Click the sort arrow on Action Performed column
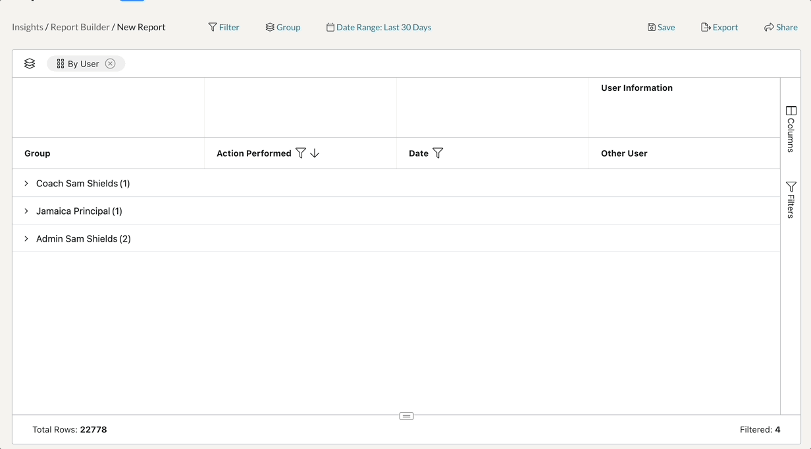Viewport: 811px width, 449px height. tap(315, 153)
